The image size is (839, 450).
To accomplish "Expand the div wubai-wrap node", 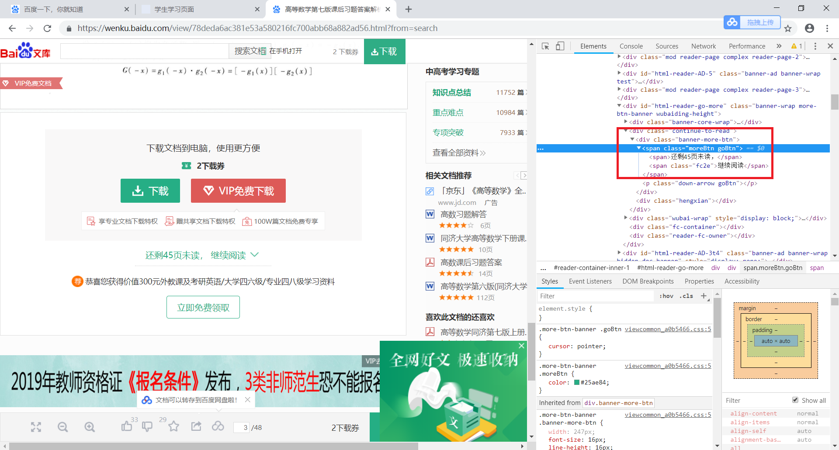I will click(x=626, y=218).
